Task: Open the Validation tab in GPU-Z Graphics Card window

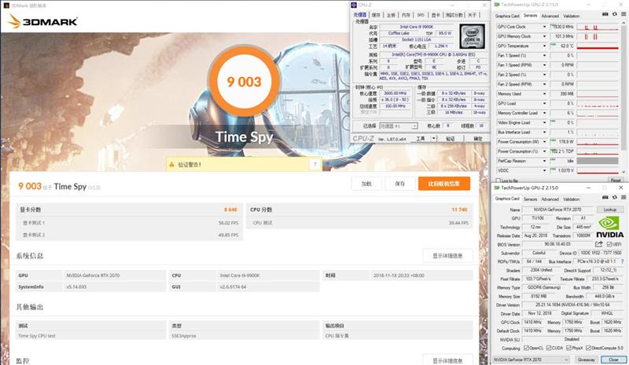Action: 572,199
